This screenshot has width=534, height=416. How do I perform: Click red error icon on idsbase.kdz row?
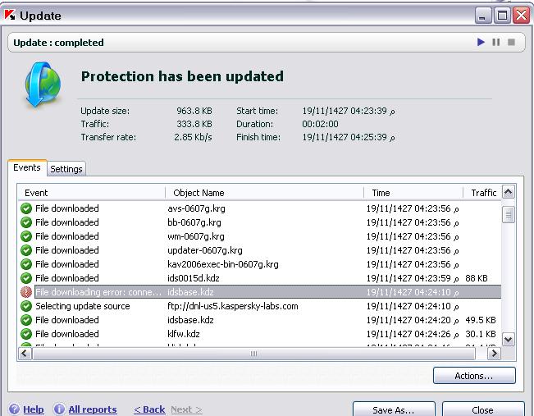[26, 292]
